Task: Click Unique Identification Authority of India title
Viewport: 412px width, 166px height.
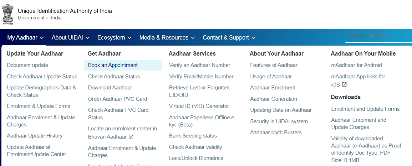Action: click(65, 11)
